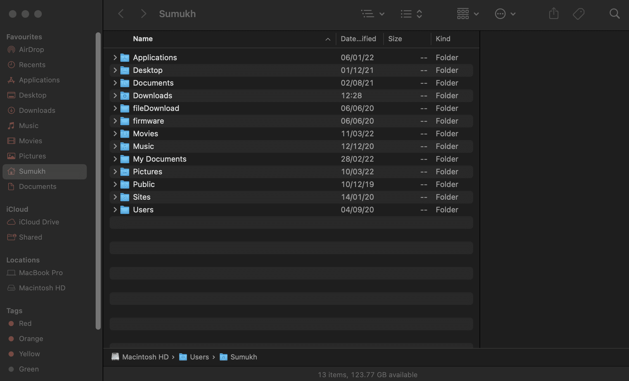Expand the Movies folder row
The image size is (629, 381).
[115, 133]
